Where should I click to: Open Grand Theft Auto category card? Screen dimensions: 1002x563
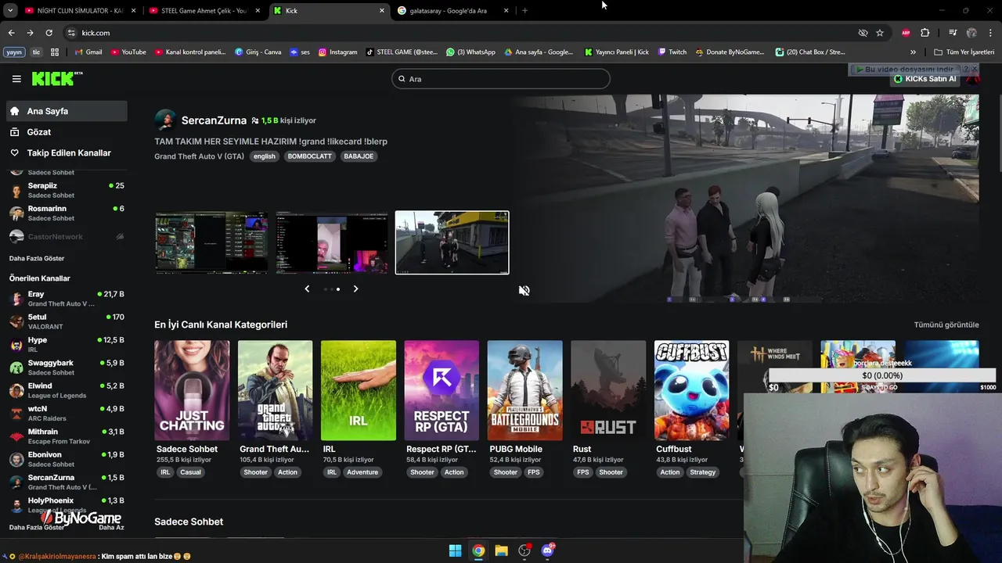coord(275,390)
